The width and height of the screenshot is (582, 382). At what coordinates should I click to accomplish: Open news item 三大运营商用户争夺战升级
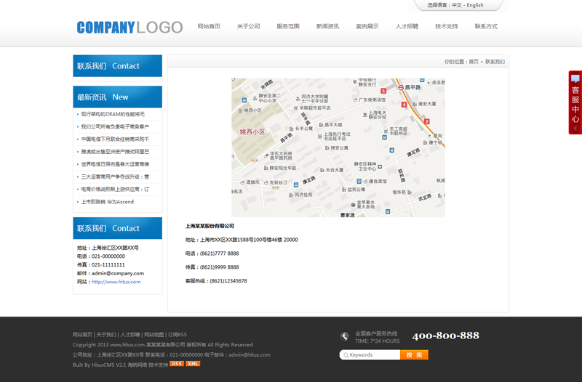(115, 176)
